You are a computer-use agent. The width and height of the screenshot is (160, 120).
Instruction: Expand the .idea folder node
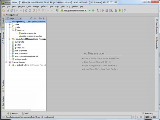(x=10, y=24)
